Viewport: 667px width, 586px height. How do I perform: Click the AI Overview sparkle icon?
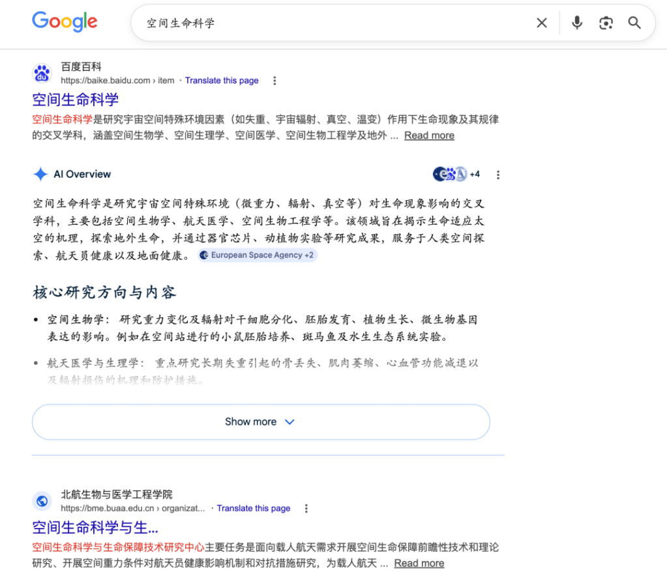point(40,174)
